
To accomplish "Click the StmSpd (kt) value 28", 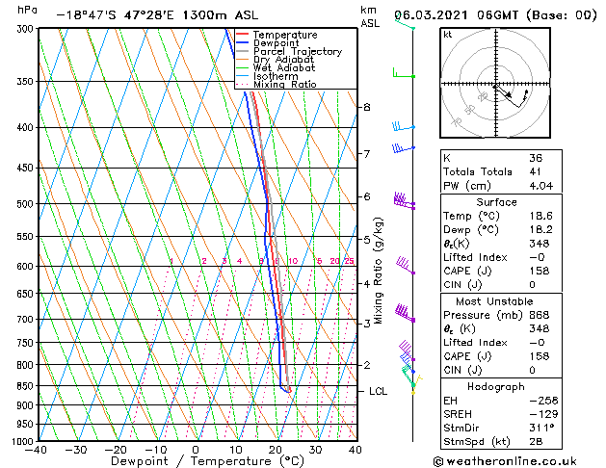I will click(536, 441).
